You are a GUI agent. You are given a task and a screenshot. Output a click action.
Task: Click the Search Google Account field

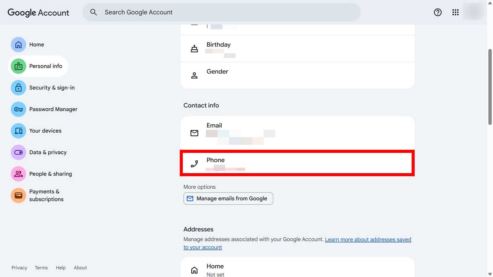221,12
